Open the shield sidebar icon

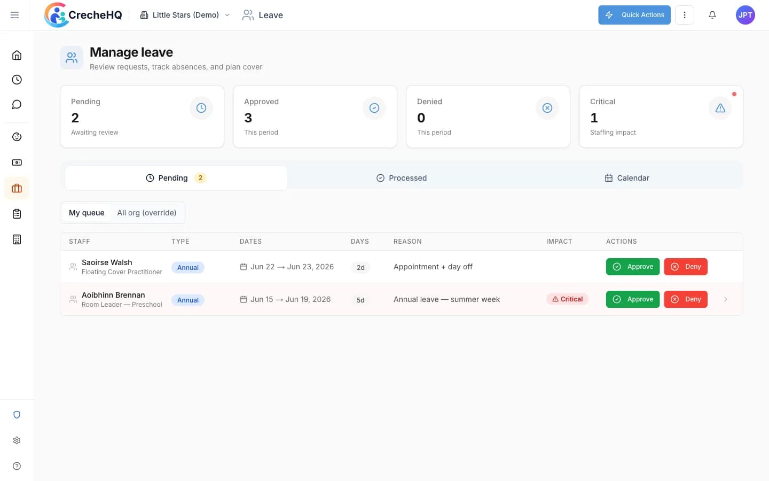click(x=17, y=415)
